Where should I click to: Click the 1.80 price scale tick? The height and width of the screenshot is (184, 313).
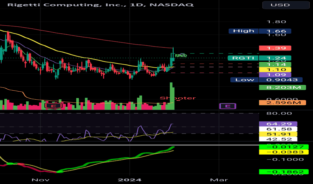276,22
